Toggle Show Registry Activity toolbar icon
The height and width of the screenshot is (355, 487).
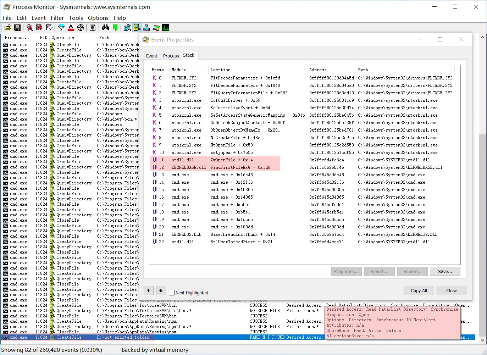pyautogui.click(x=127, y=28)
